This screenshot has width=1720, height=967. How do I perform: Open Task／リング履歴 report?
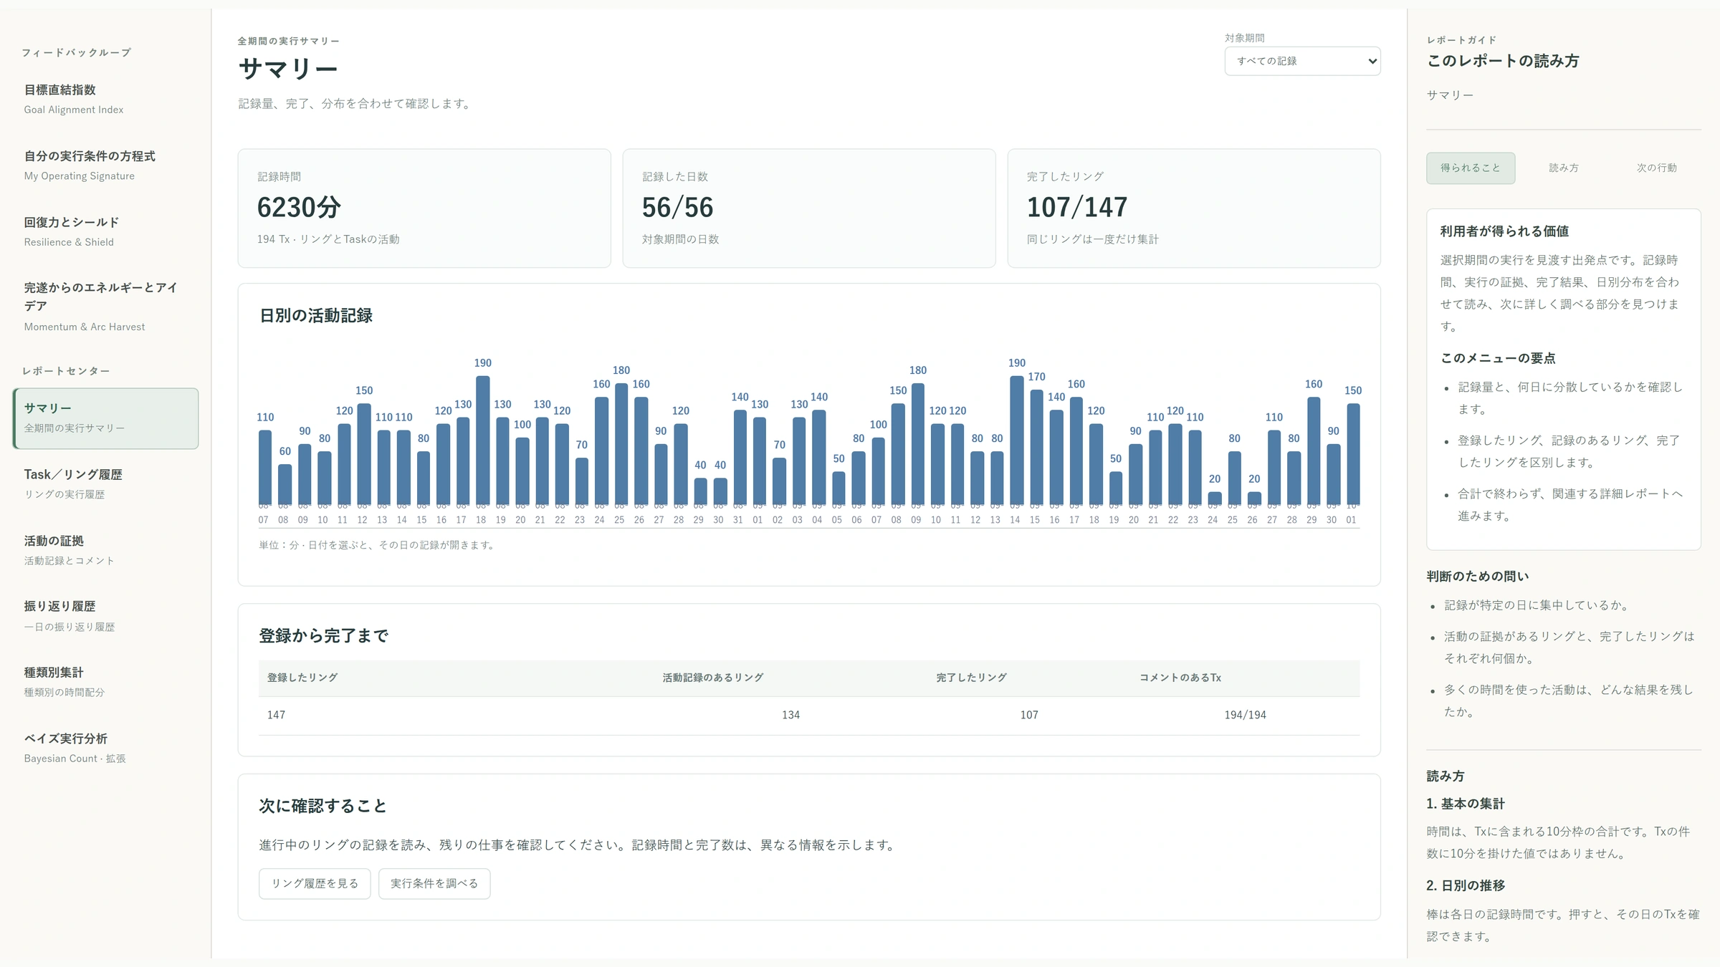[x=105, y=483]
